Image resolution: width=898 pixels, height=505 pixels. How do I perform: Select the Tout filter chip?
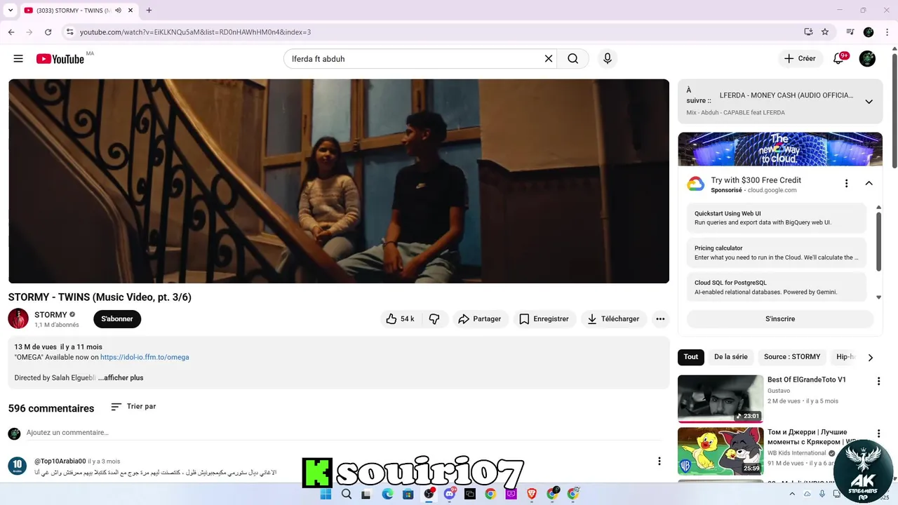(691, 357)
